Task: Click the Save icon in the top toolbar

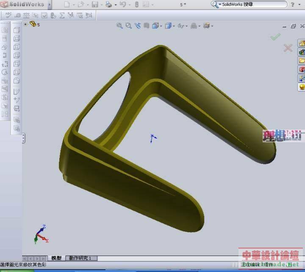Action: pos(95,5)
